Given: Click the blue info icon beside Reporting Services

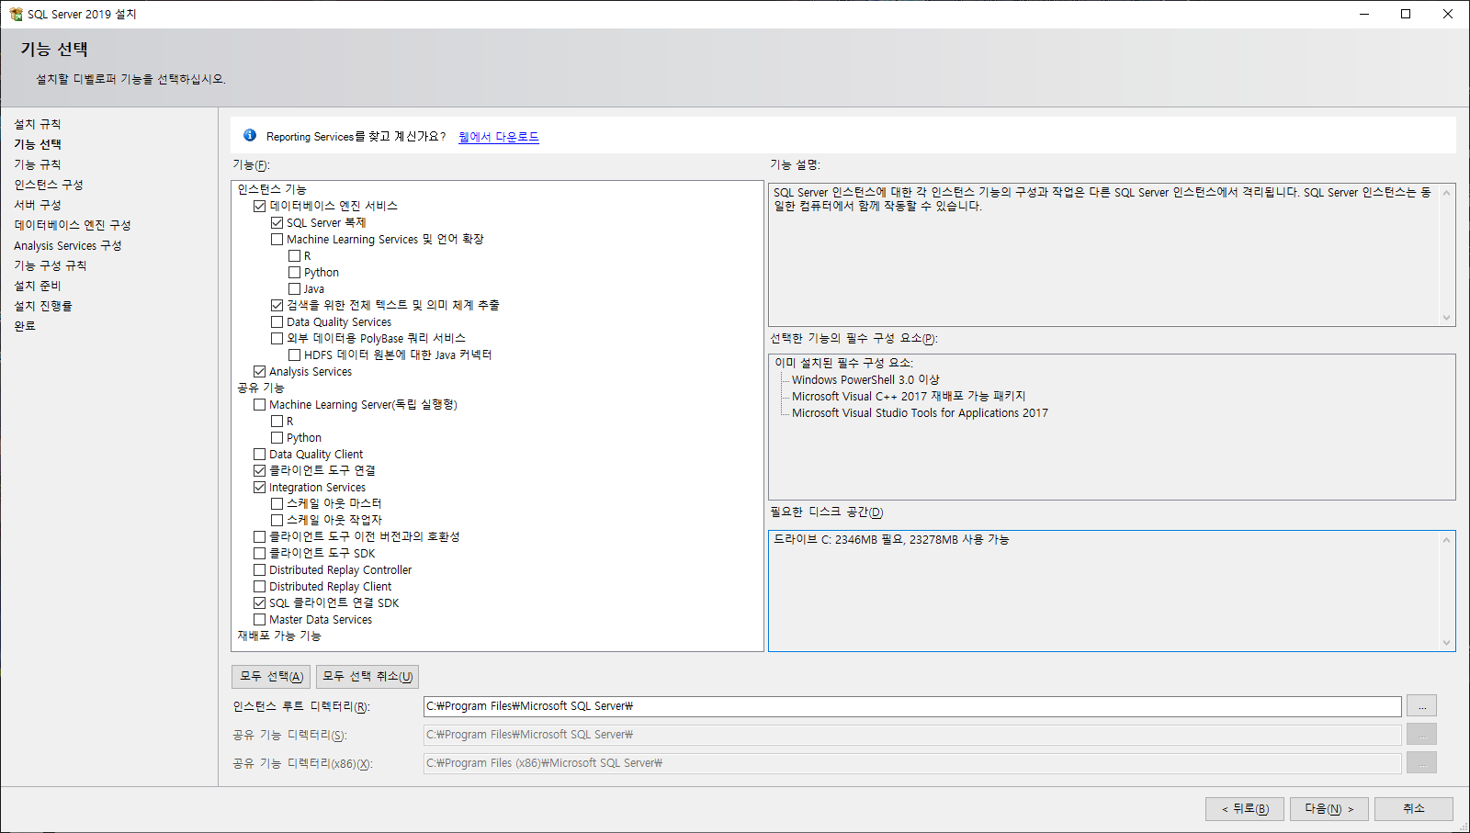Looking at the screenshot, I should coord(250,135).
